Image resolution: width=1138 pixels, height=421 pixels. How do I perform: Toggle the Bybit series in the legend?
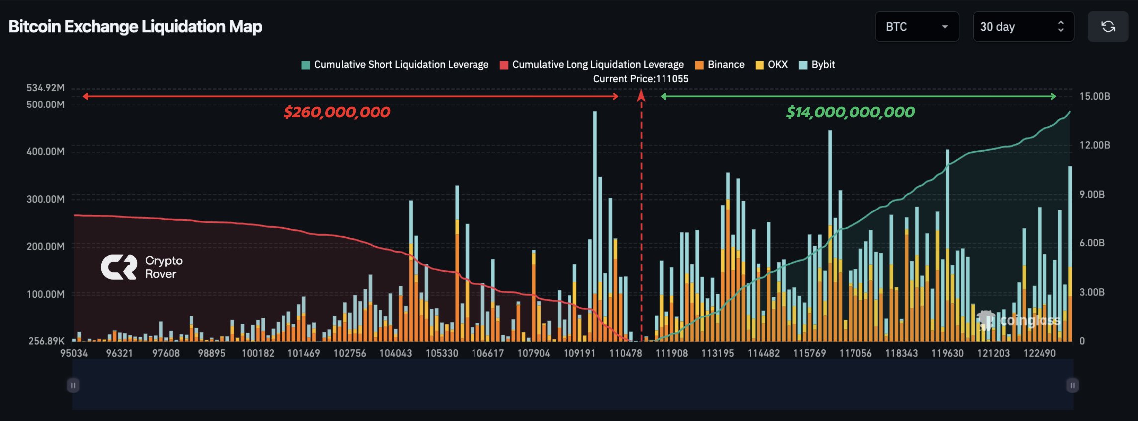click(817, 65)
